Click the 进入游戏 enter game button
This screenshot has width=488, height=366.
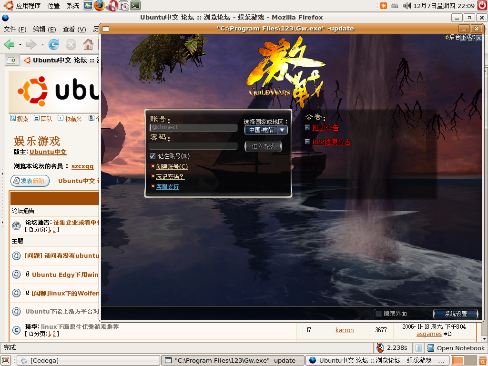[x=263, y=146]
